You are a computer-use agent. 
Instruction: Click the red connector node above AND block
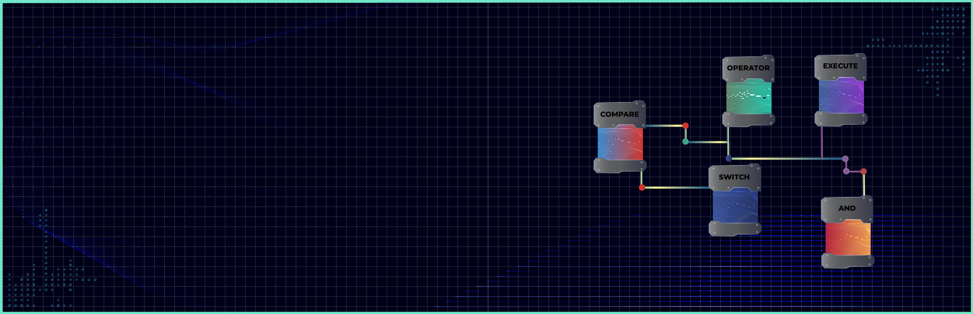[864, 172]
